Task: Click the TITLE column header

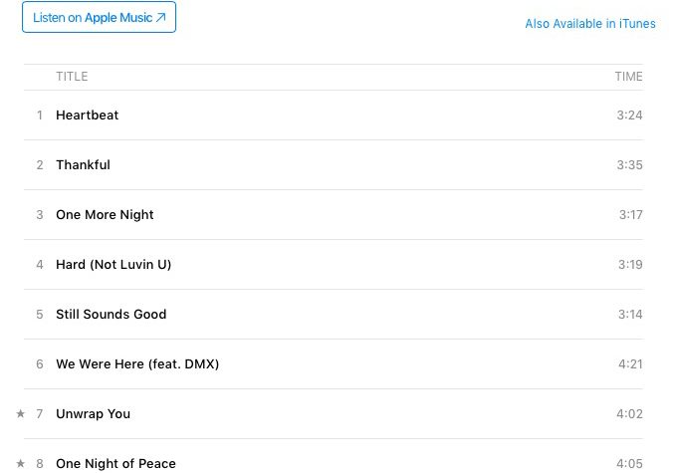Action: 72,77
